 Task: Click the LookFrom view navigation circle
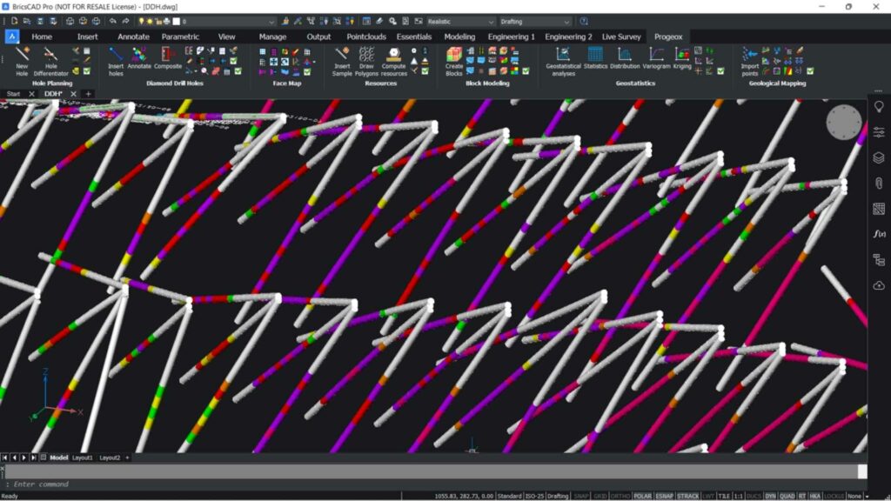(x=843, y=122)
